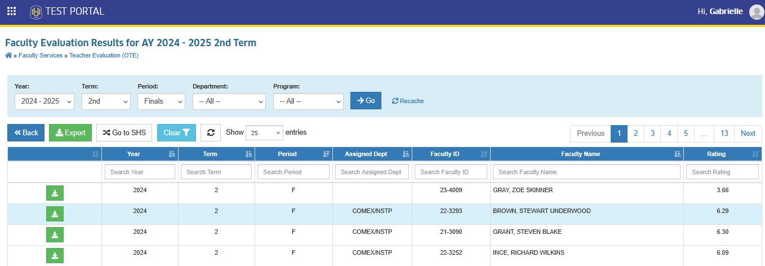Download evaluation for GRANT, STEVEN BLAKE
The width and height of the screenshot is (765, 266).
pos(55,235)
